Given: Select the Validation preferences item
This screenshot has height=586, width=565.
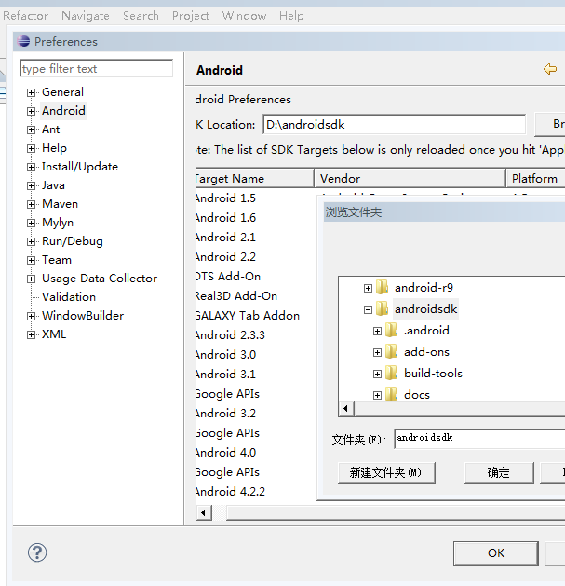Looking at the screenshot, I should 69,297.
